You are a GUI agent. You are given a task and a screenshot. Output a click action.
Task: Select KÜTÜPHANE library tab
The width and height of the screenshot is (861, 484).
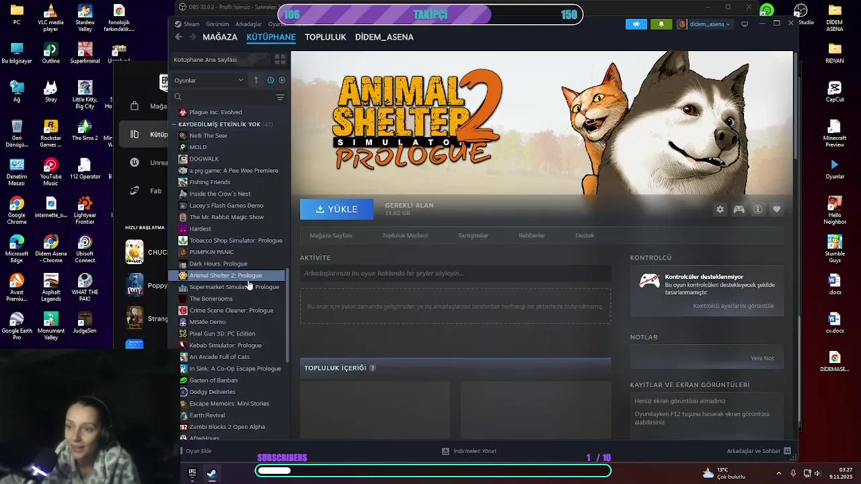click(x=271, y=37)
